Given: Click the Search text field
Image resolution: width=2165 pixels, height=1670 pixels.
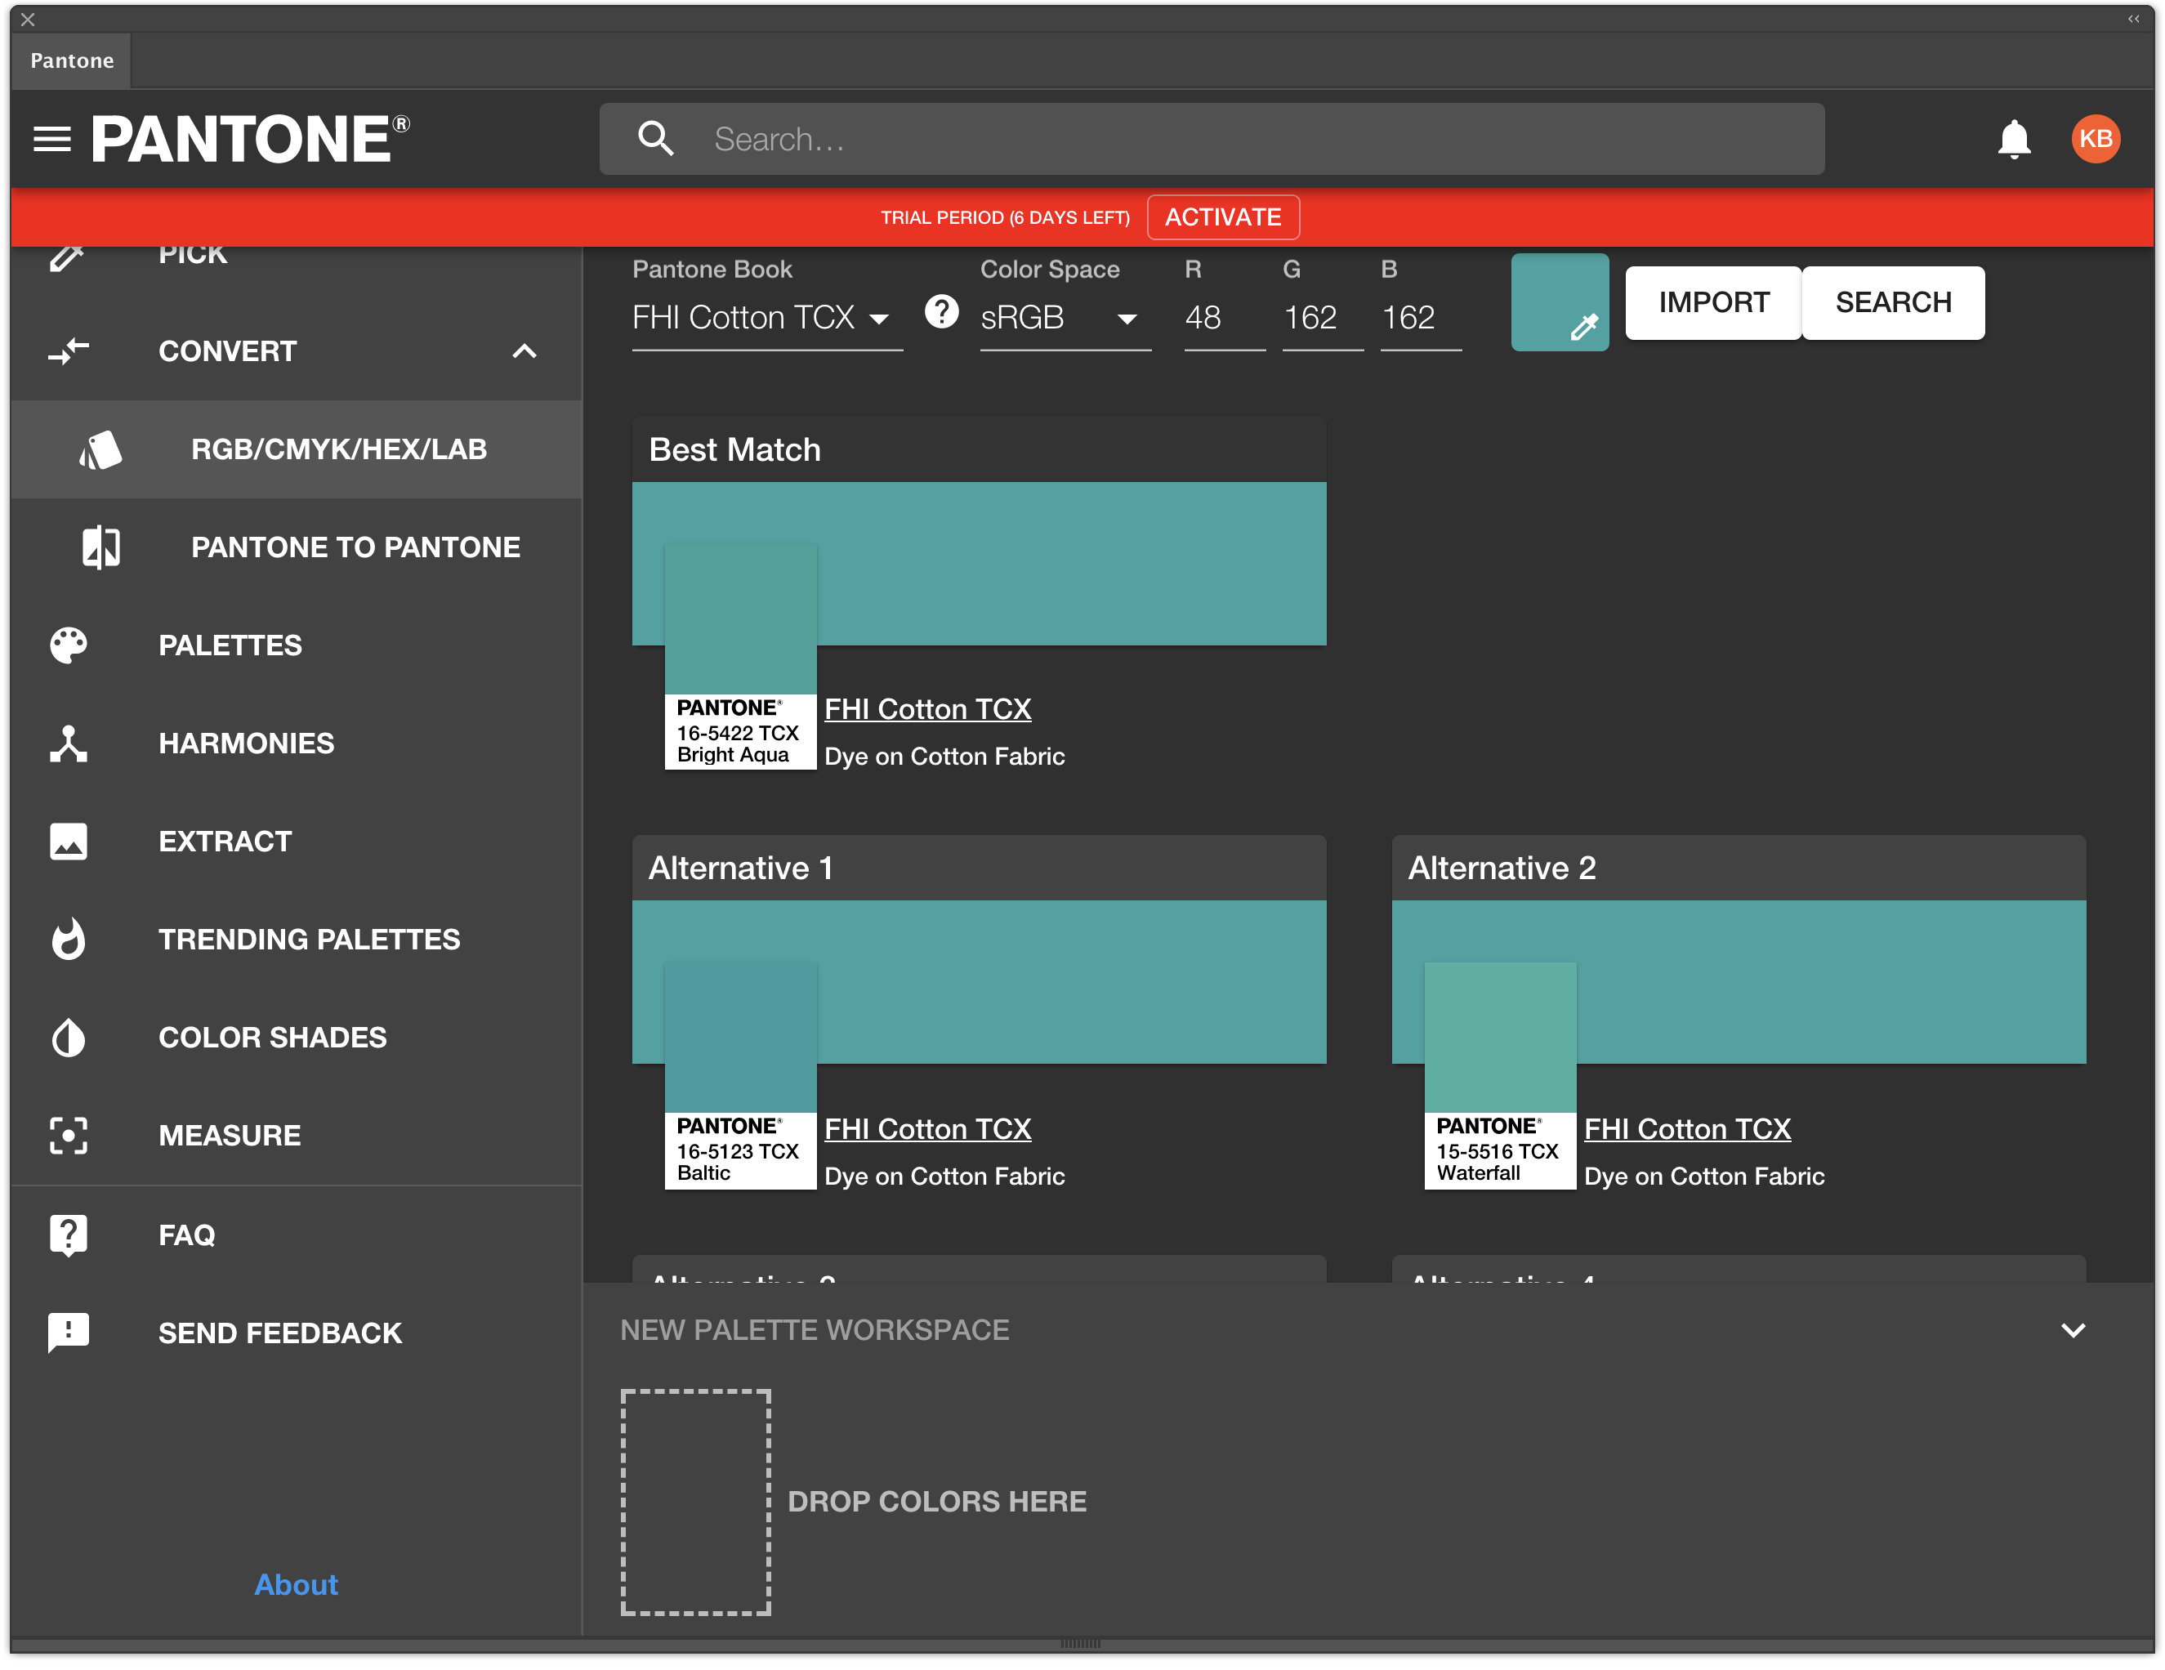Looking at the screenshot, I should (x=1212, y=139).
